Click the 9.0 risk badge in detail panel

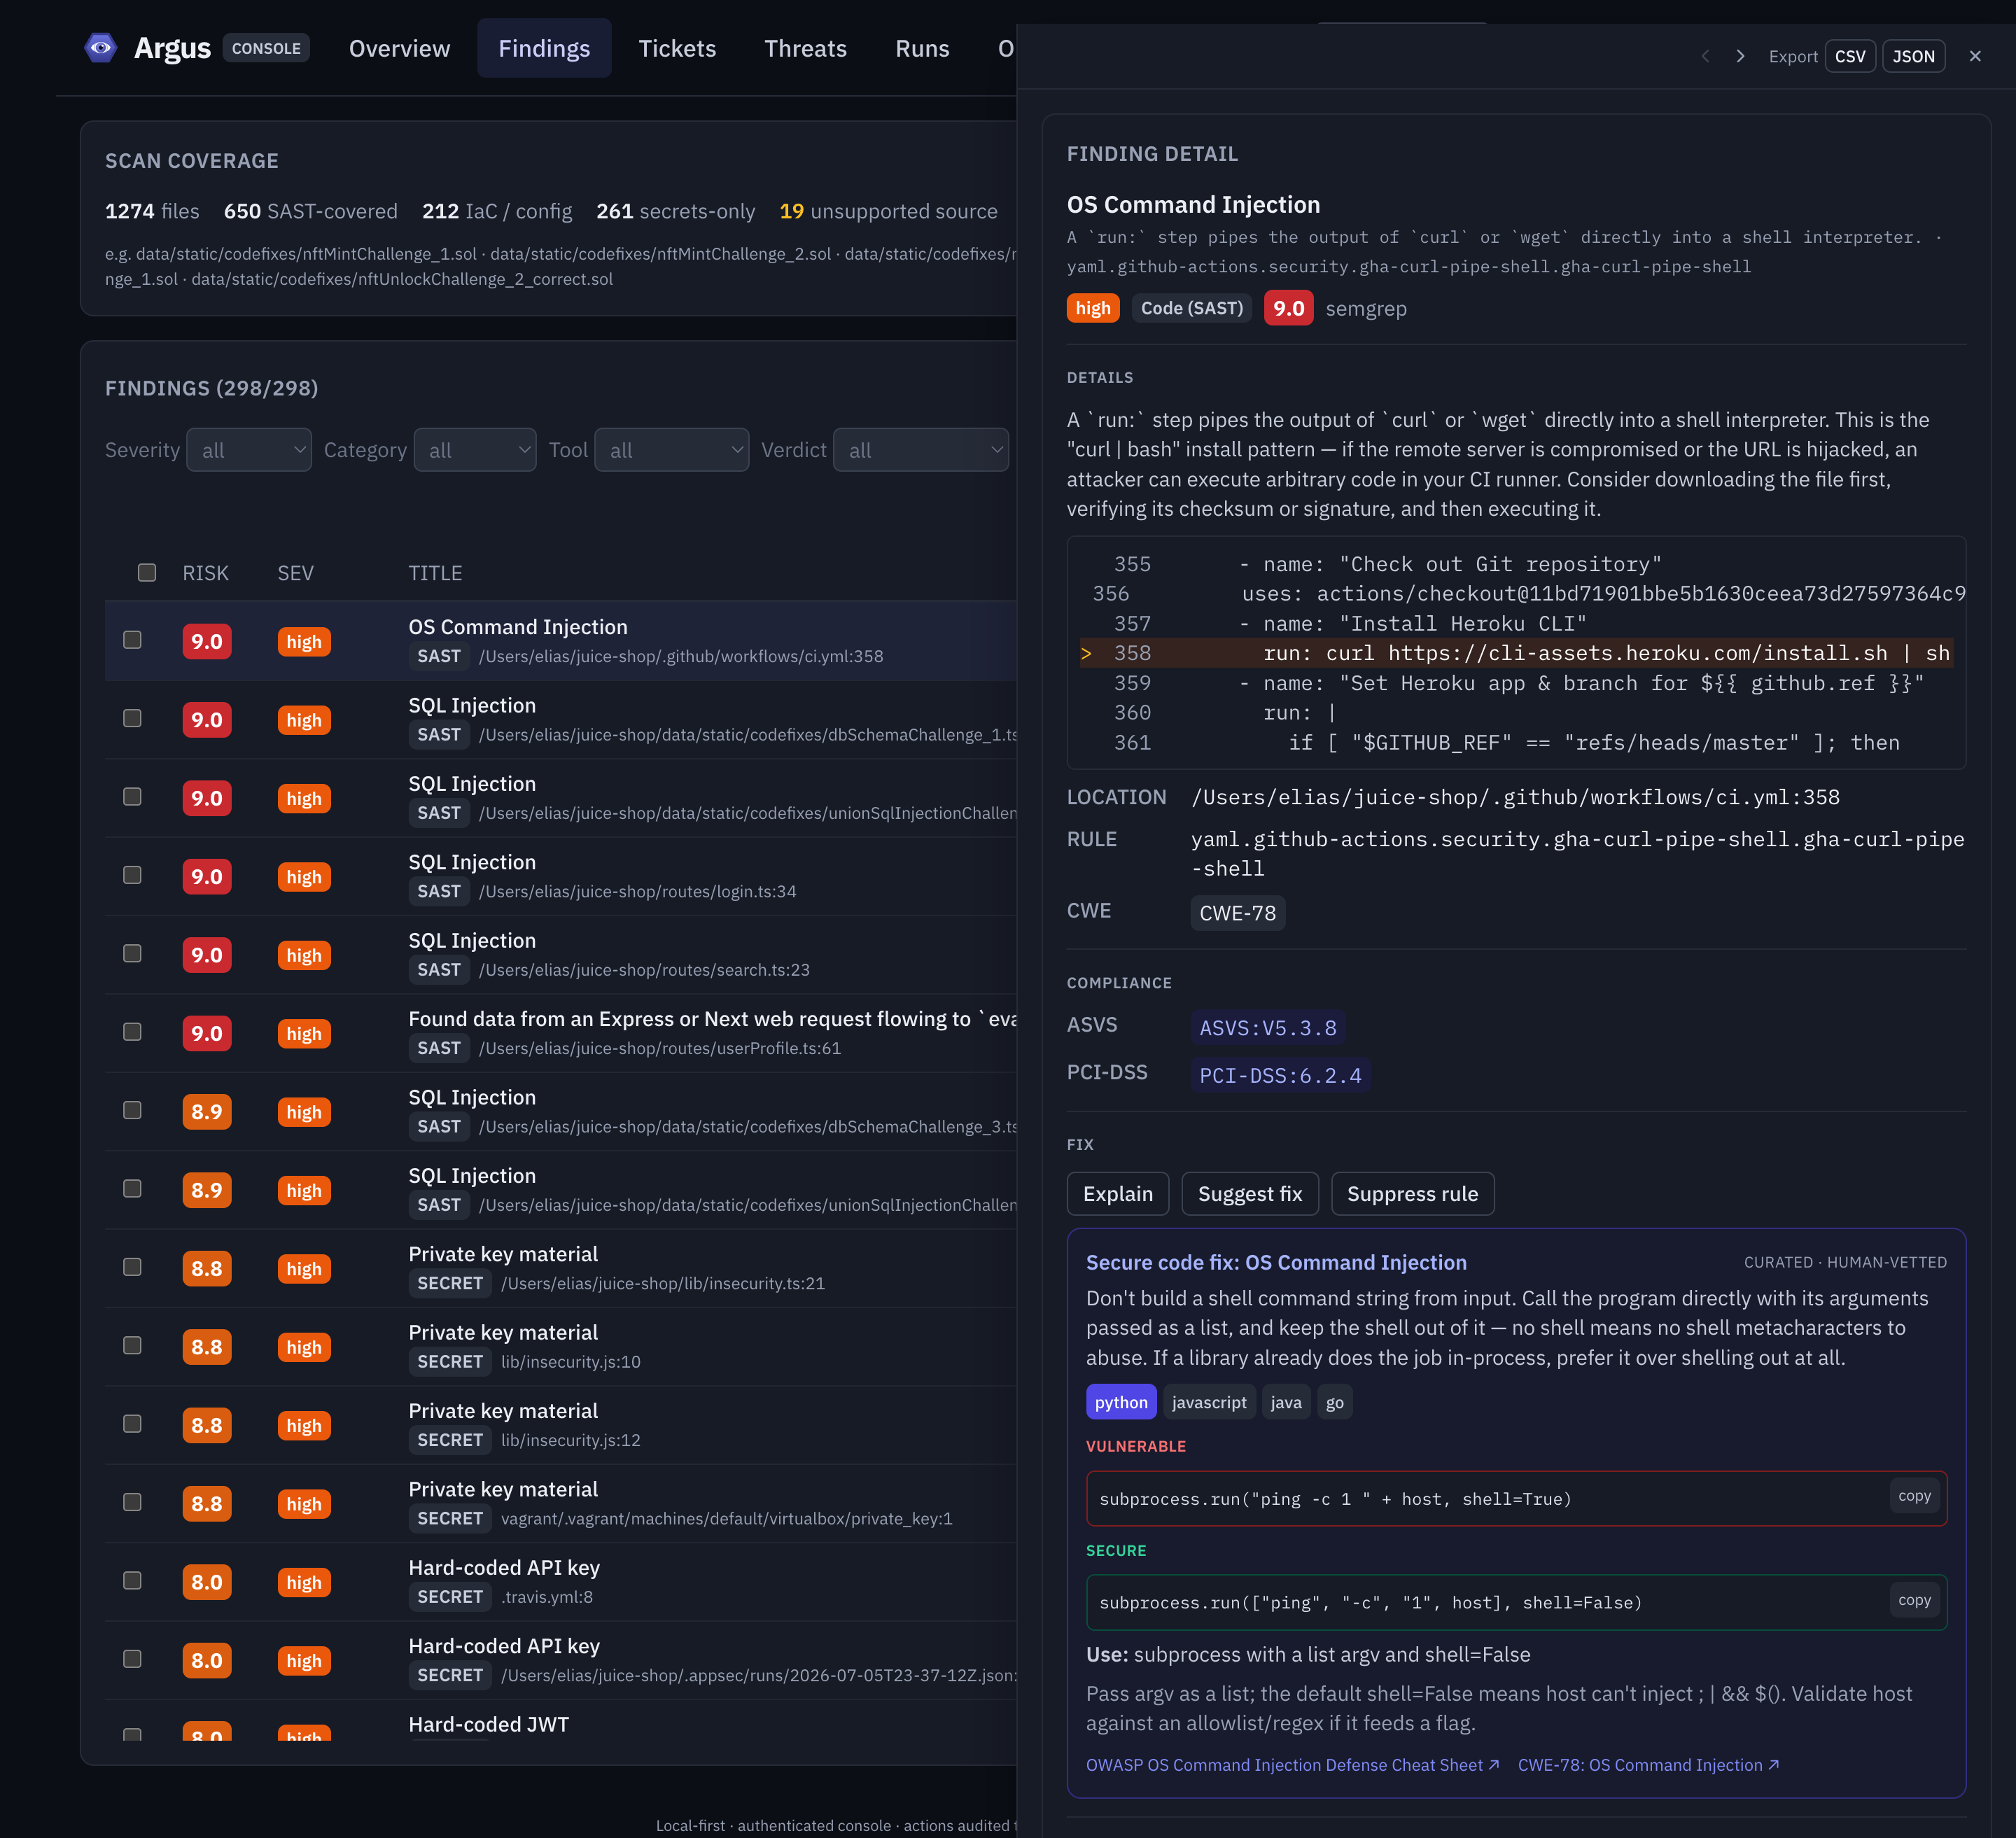click(1288, 308)
